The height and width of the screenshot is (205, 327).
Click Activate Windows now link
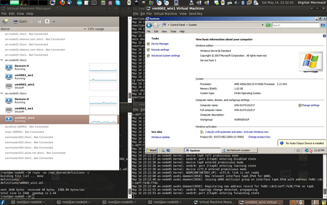256,132
